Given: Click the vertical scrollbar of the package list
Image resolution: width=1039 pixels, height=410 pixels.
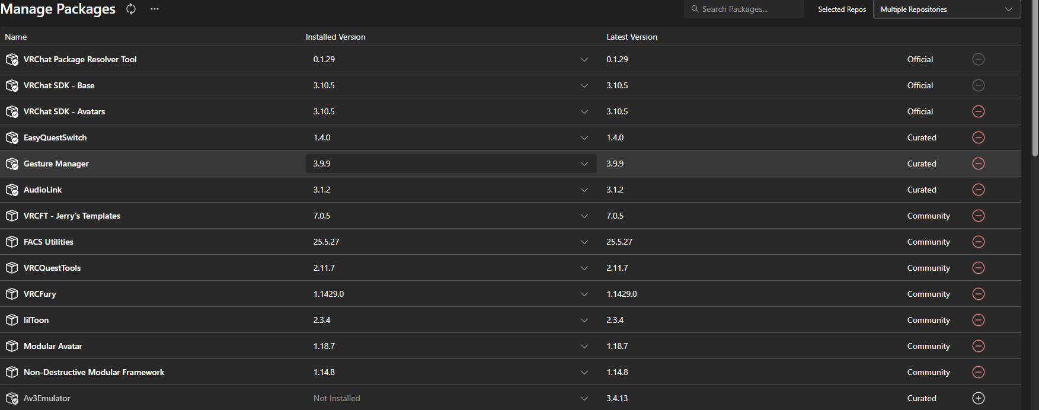Looking at the screenshot, I should click(1035, 77).
